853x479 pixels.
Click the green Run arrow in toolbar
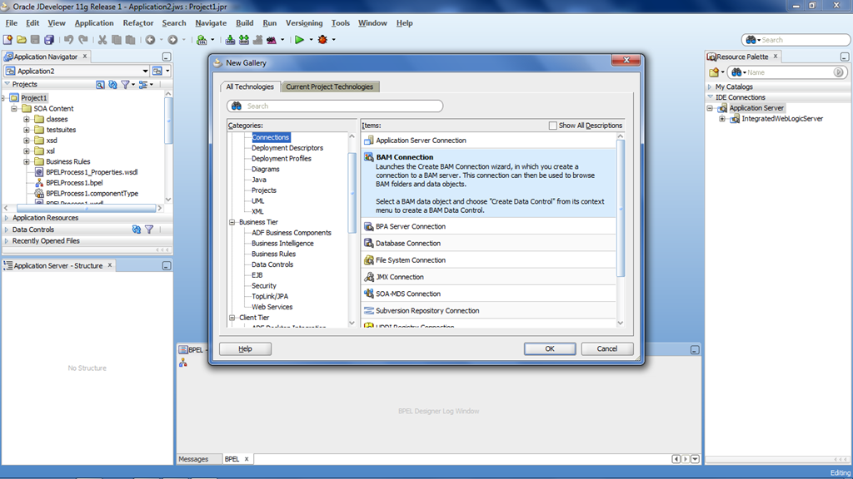[299, 39]
